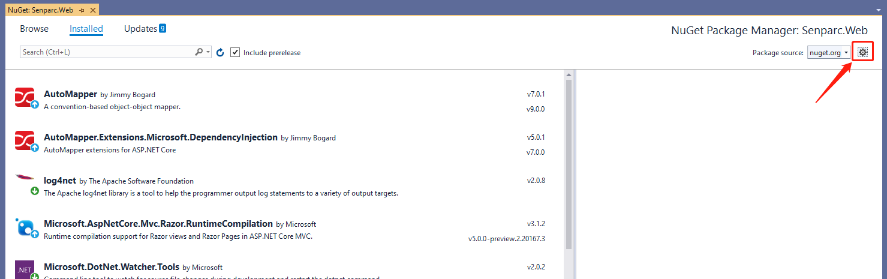Switch to the Browse tab
The width and height of the screenshot is (887, 279).
34,29
